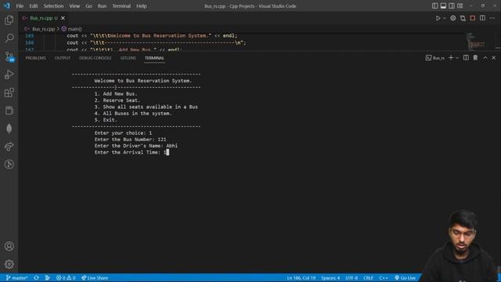Split the terminal pane
501x282 pixels.
click(466, 57)
